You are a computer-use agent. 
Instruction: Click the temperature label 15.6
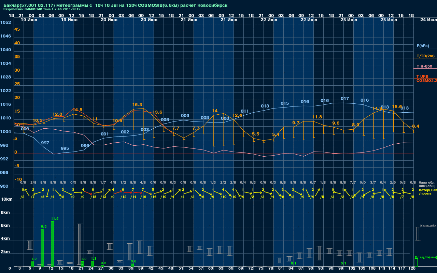(x=397, y=107)
